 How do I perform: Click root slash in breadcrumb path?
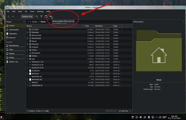click(29, 22)
